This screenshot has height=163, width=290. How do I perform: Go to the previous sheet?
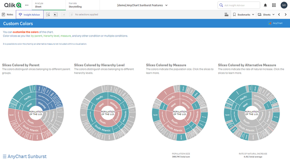(279, 14)
